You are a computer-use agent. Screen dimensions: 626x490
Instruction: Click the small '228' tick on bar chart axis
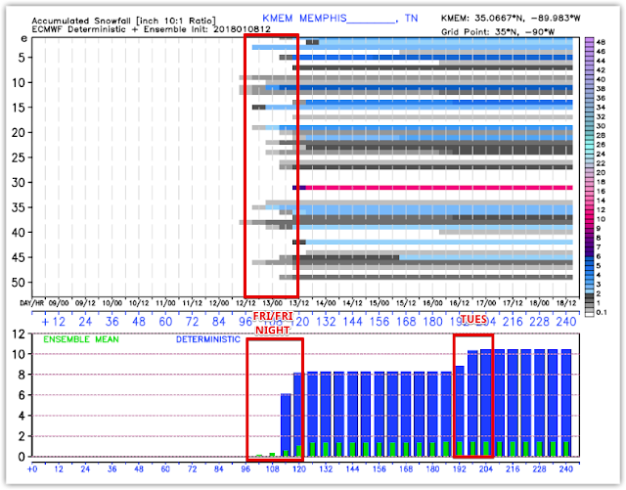pyautogui.click(x=539, y=468)
